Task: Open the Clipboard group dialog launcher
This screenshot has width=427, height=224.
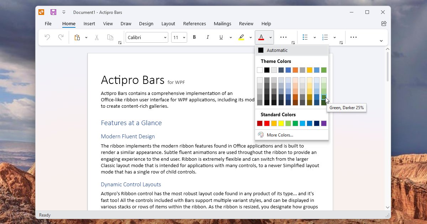Action: (x=120, y=43)
